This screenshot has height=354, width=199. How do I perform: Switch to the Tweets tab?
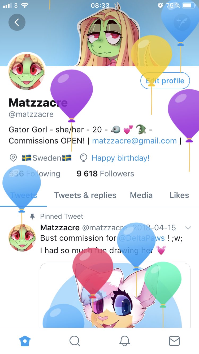23,195
